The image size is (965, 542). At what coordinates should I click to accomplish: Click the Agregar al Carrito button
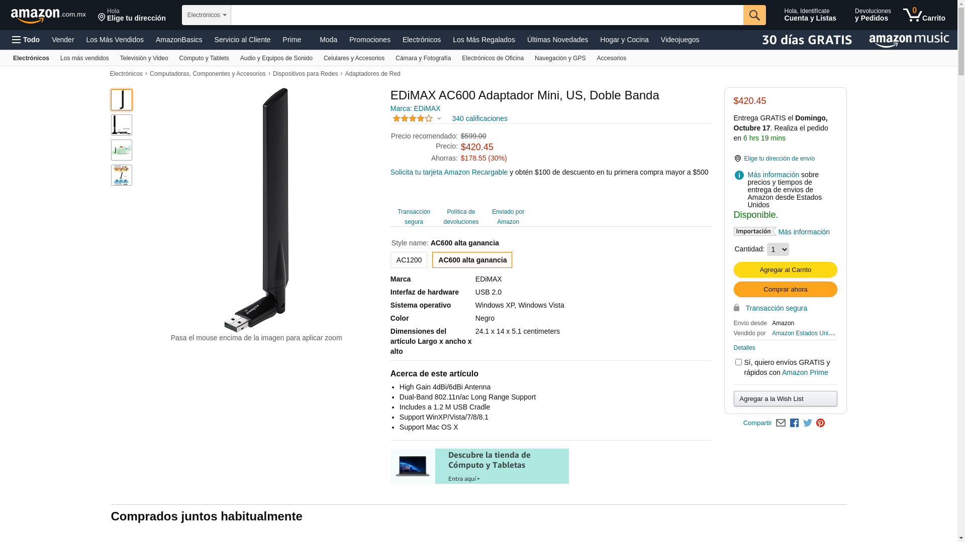pos(785,270)
